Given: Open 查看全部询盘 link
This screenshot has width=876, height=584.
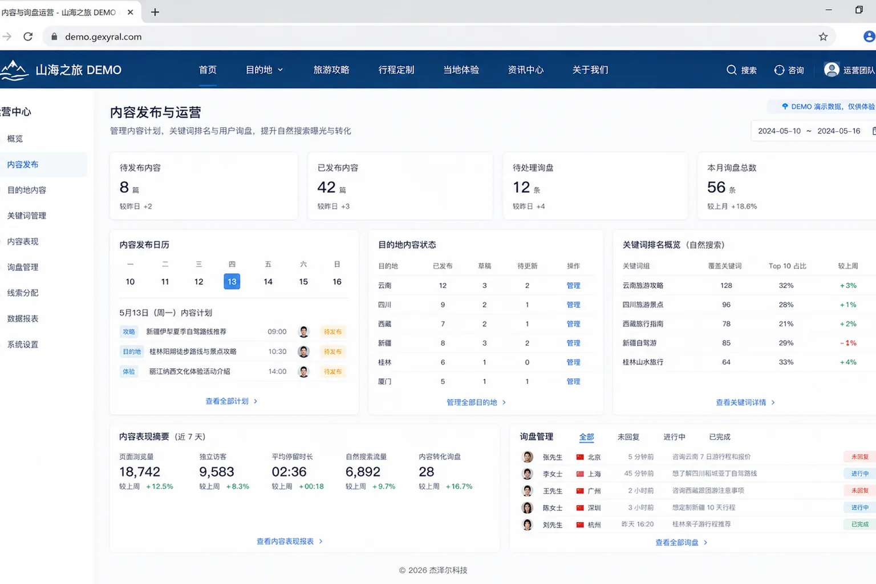Looking at the screenshot, I should click(681, 543).
